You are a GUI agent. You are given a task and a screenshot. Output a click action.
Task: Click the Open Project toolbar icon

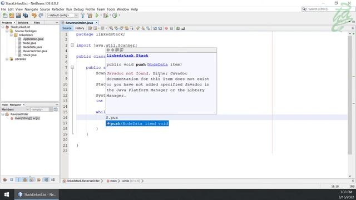[18, 16]
